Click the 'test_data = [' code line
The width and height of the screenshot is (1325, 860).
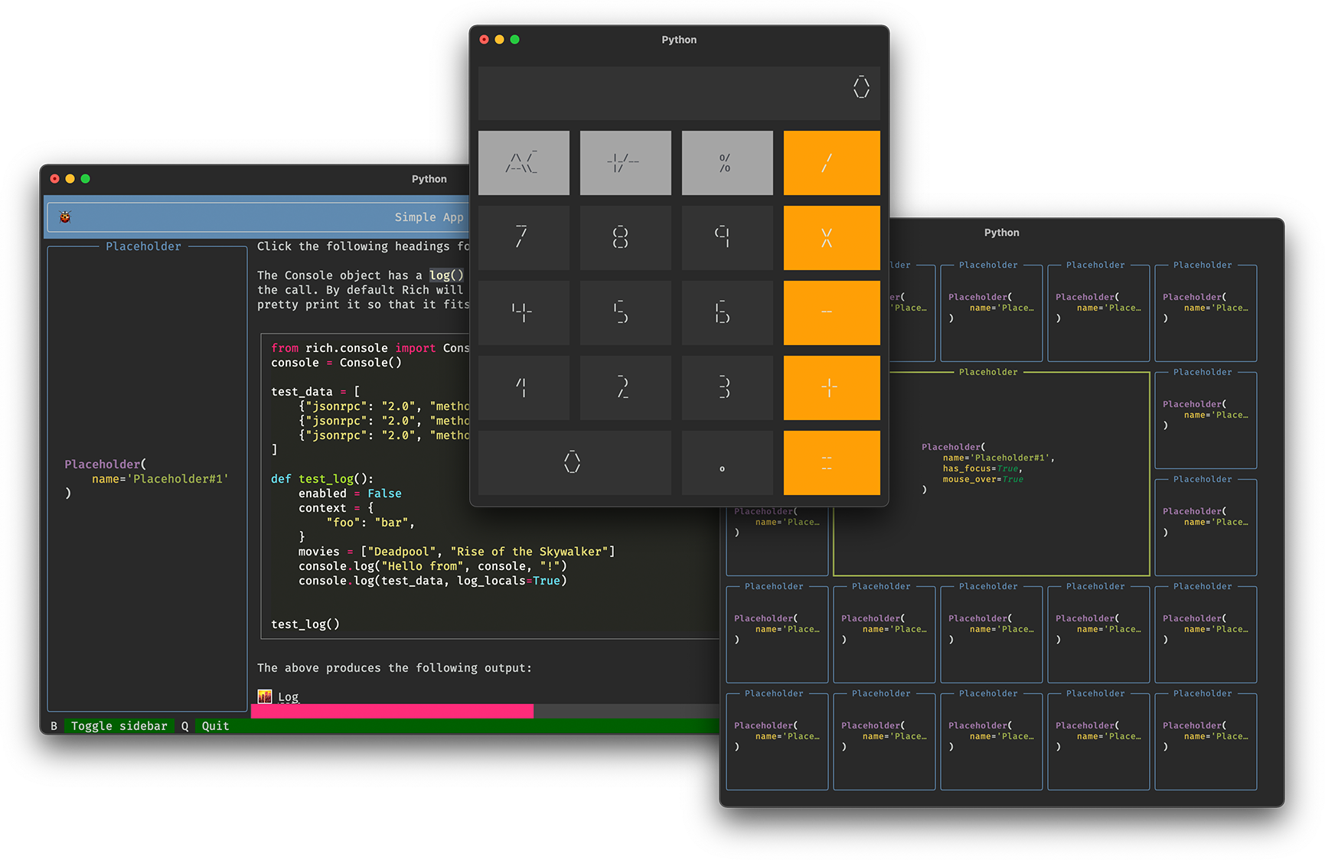(315, 392)
